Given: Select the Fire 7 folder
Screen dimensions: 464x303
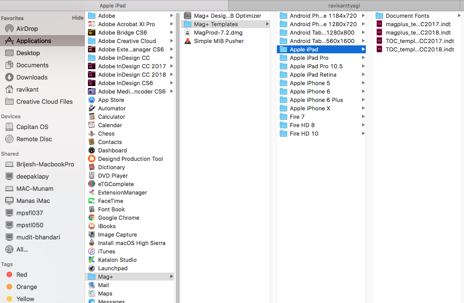Looking at the screenshot, I should tap(321, 117).
